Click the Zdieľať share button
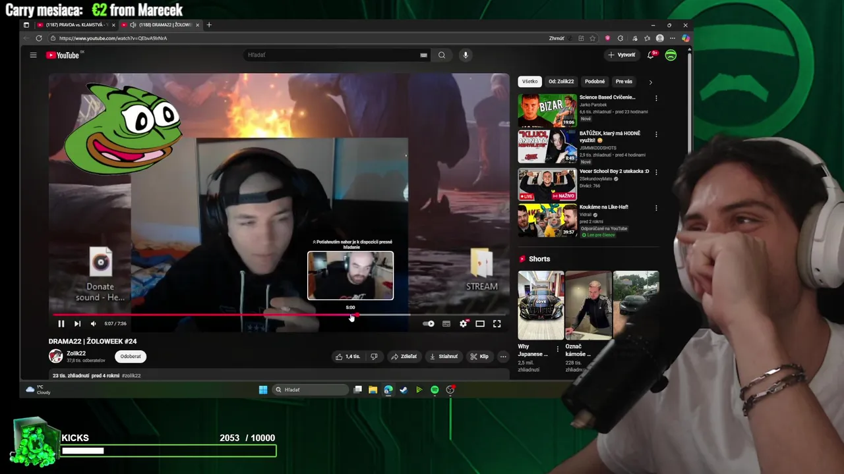 [x=404, y=356]
